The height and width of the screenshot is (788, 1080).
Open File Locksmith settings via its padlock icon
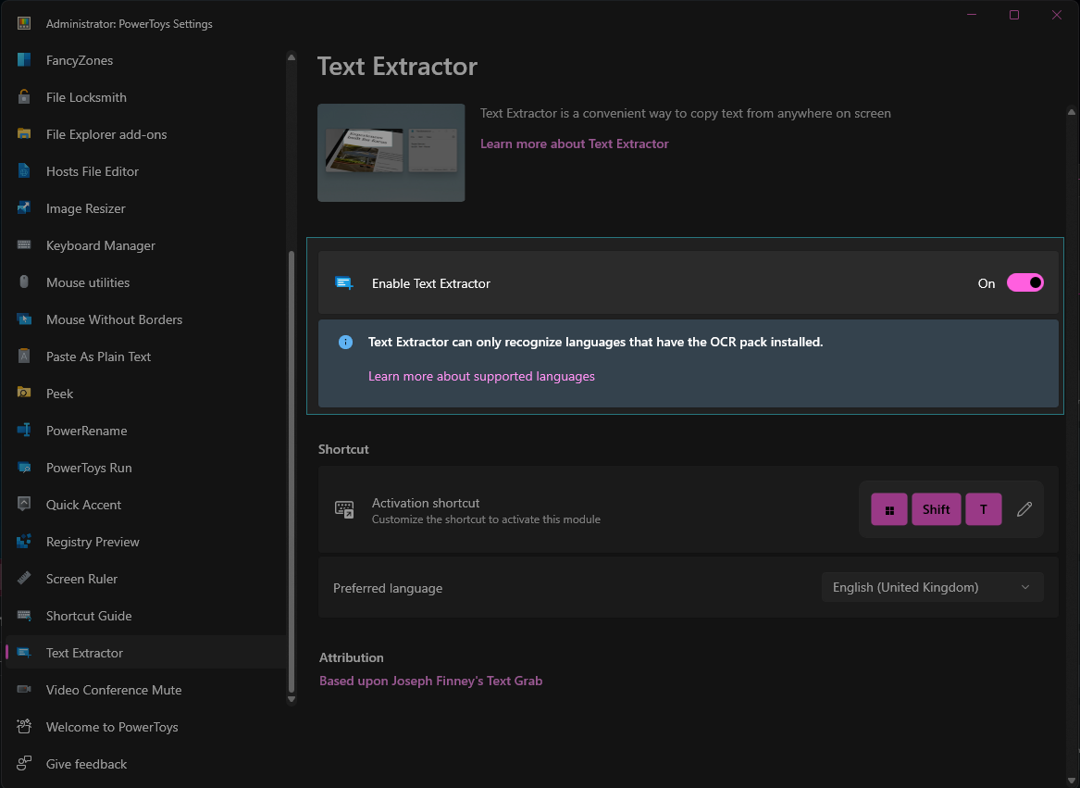pos(24,97)
